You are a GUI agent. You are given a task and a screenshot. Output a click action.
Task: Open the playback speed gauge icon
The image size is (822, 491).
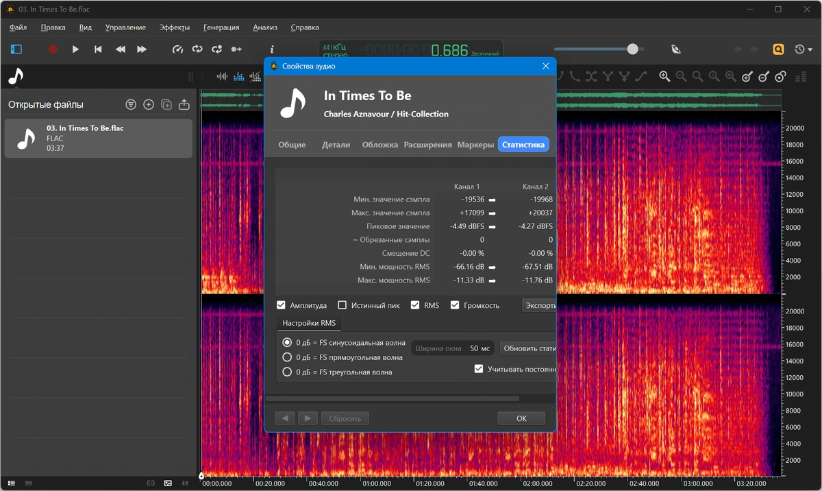click(x=178, y=49)
